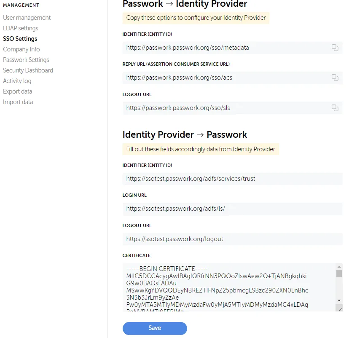Copy the Reply URL assertion consumer service value
Viewport: 349px width, 338px height.
[335, 78]
